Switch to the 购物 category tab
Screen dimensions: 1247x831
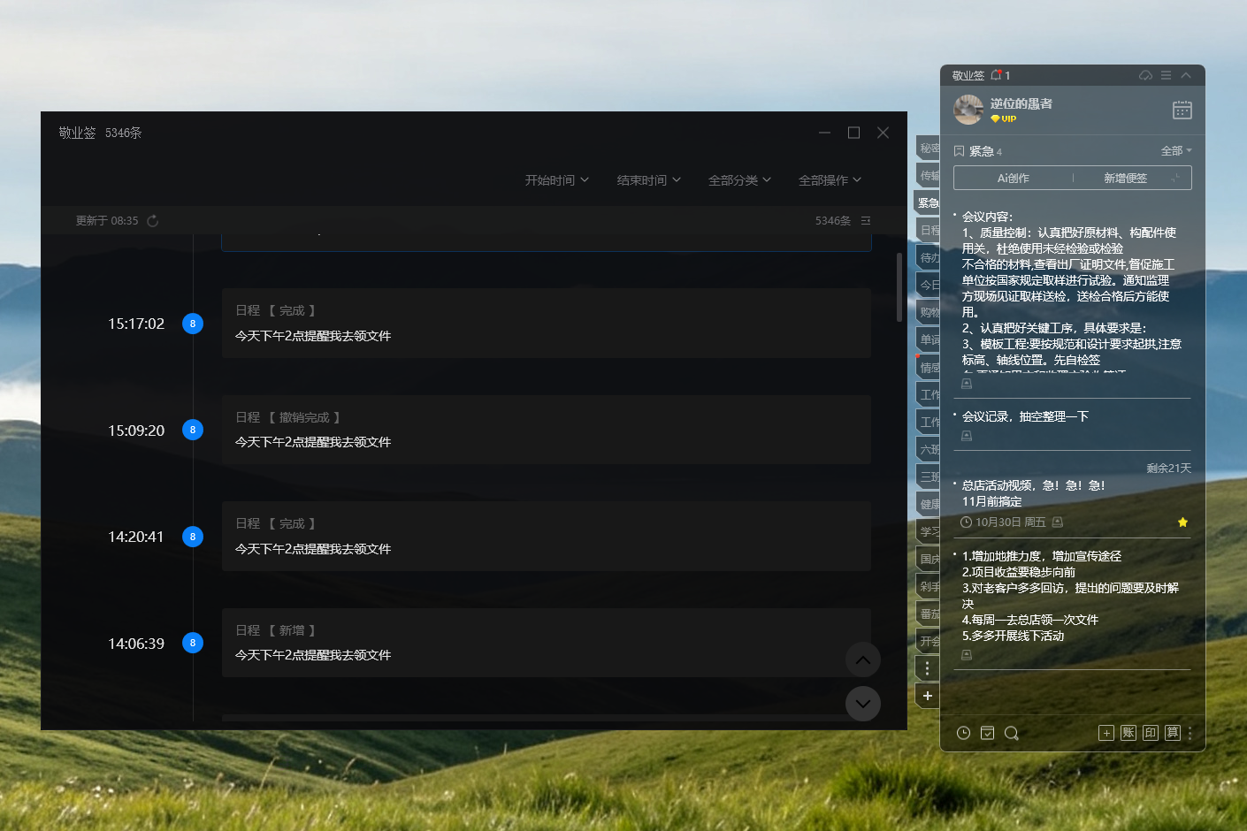(x=928, y=312)
